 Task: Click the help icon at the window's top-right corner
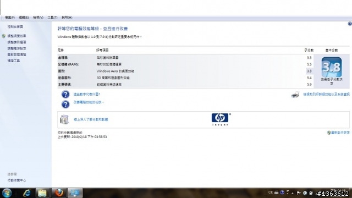coord(350,24)
